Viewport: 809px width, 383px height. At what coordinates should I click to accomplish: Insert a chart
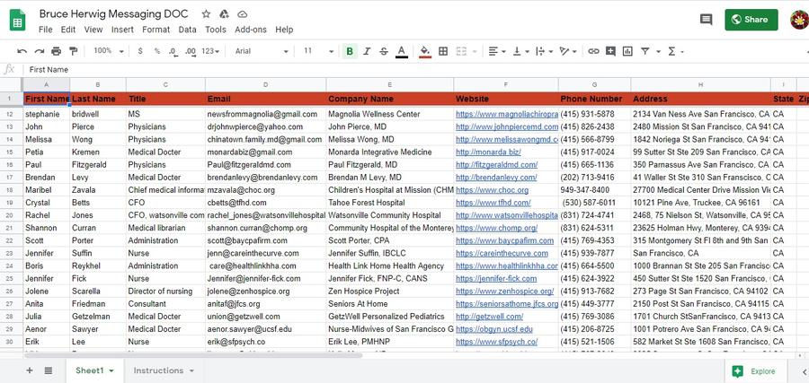click(627, 51)
